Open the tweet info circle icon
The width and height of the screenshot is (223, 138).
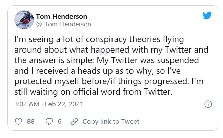pos(208,104)
